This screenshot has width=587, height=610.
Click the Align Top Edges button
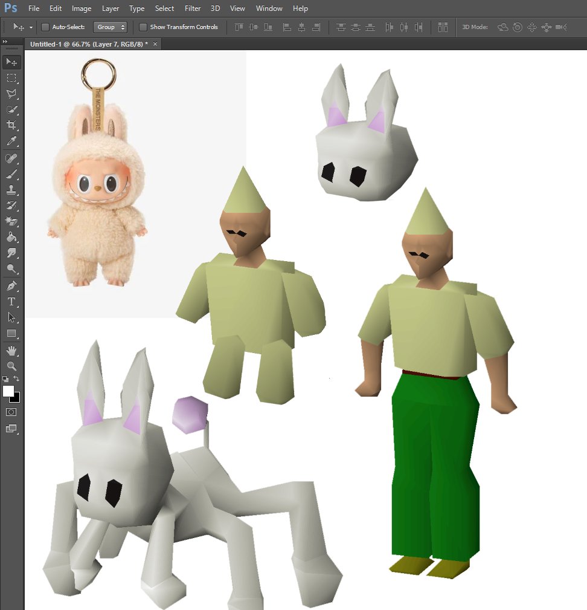[x=341, y=27]
